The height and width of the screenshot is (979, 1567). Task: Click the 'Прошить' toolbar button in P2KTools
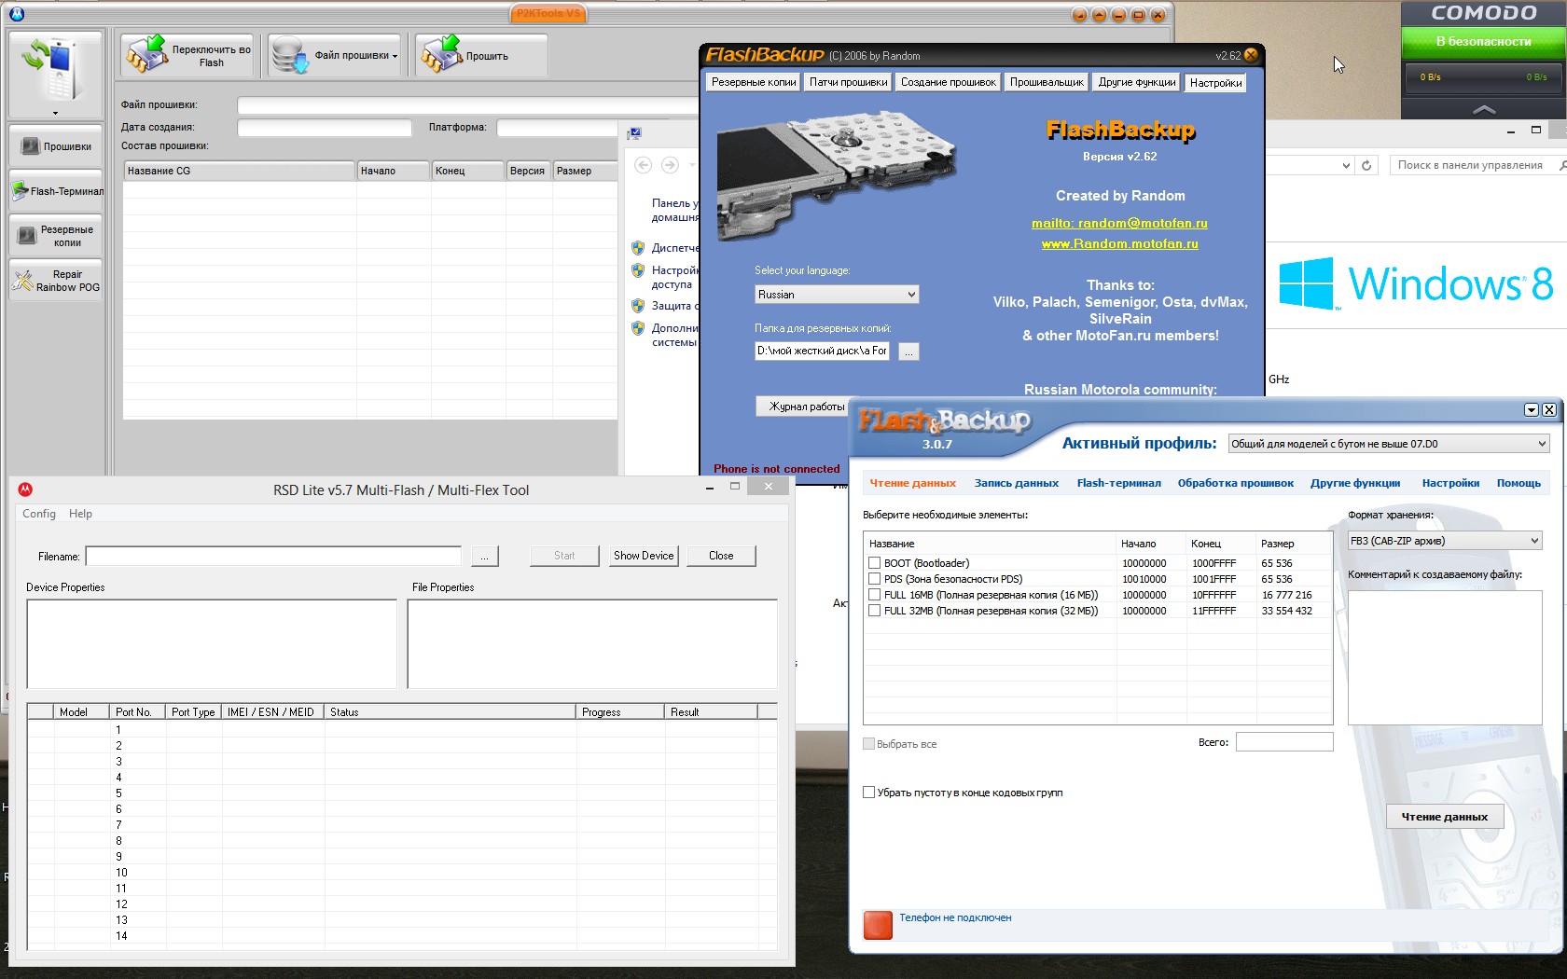pos(480,56)
